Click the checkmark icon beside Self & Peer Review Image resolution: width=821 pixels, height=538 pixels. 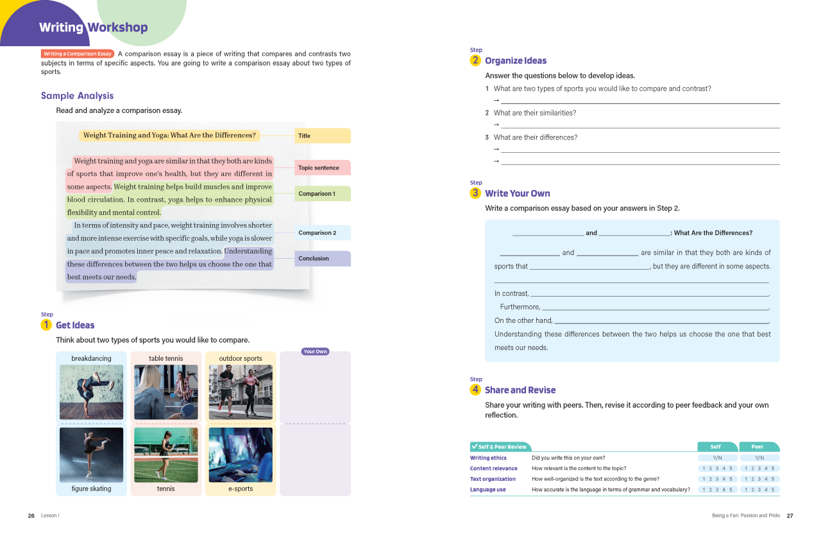coord(474,447)
